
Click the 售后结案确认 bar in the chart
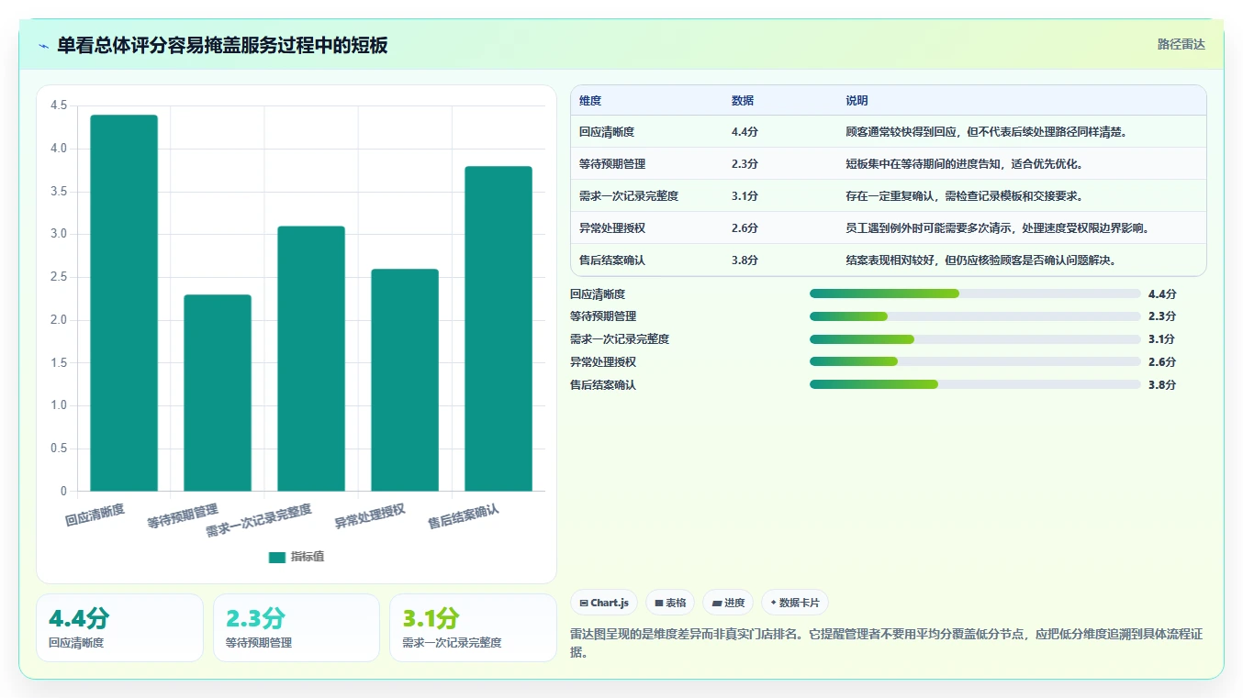[x=498, y=328]
